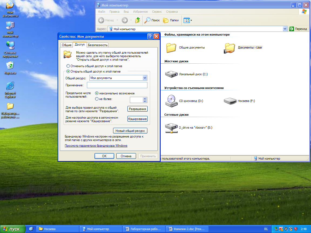The width and height of the screenshot is (311, 233).
Task: Open the Сервис menu
Action: coord(157,12)
